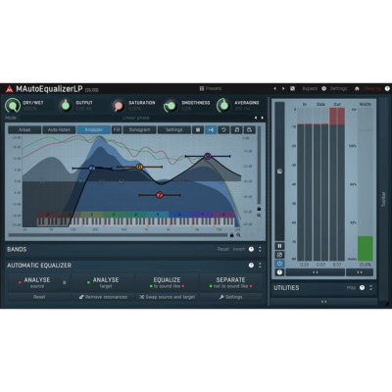Click the red Sleeping indicator
392x392 pixels.
[x=372, y=88]
